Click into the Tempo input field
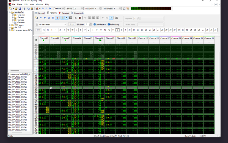228x143 pixels. 77,9
